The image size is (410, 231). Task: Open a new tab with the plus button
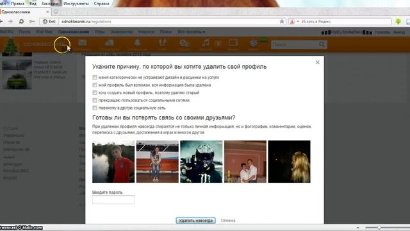point(56,12)
